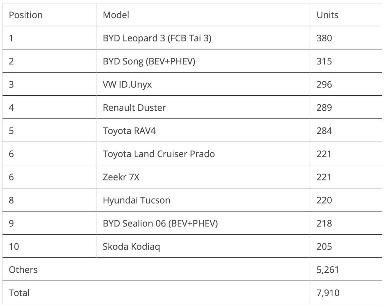Image resolution: width=385 pixels, height=307 pixels.
Task: Click the Skoda Kodiaq cell
Action: [x=131, y=247]
